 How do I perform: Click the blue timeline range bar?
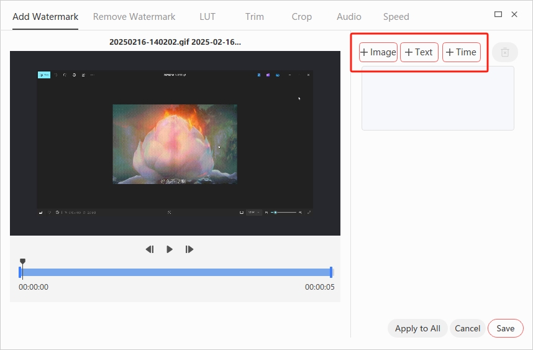(x=175, y=272)
